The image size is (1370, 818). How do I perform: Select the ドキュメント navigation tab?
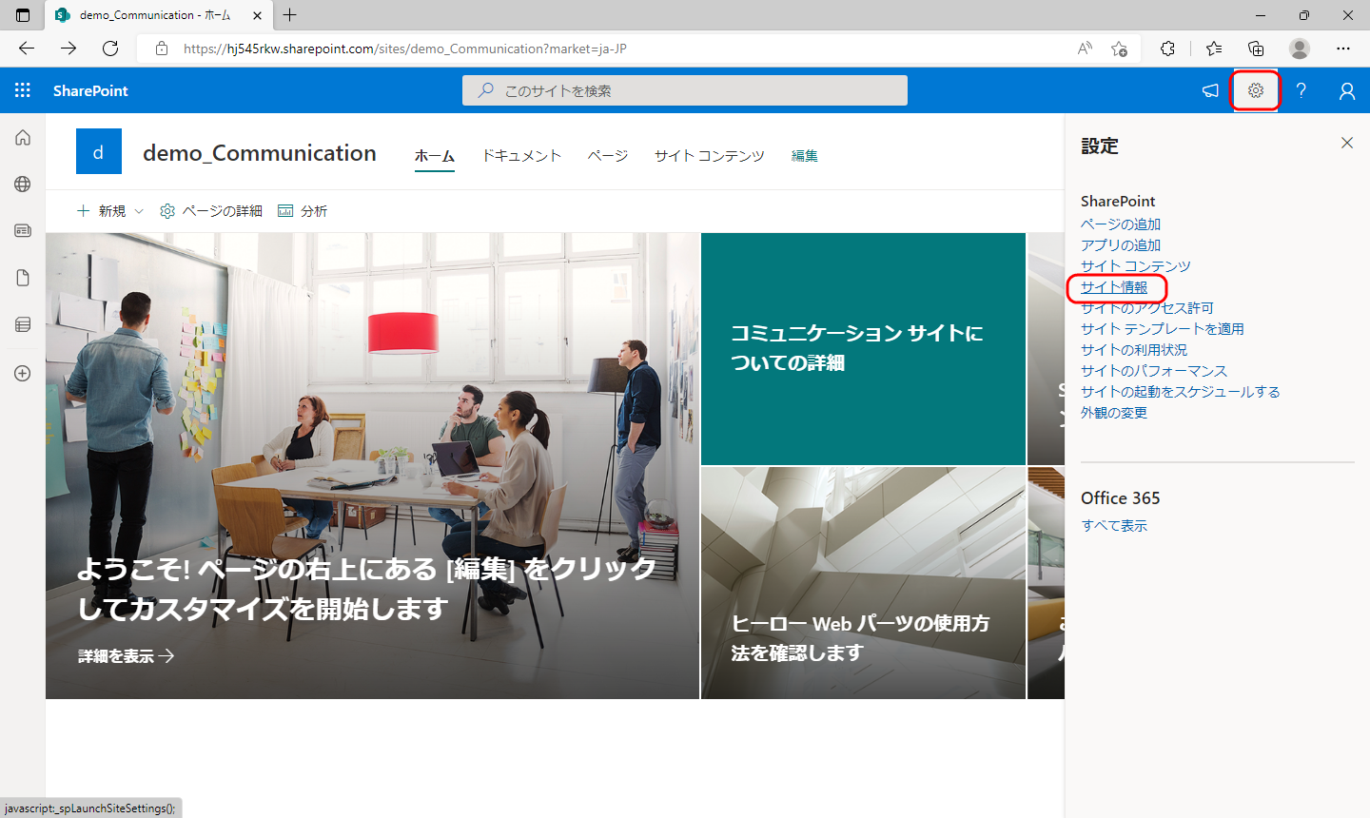pyautogui.click(x=521, y=156)
